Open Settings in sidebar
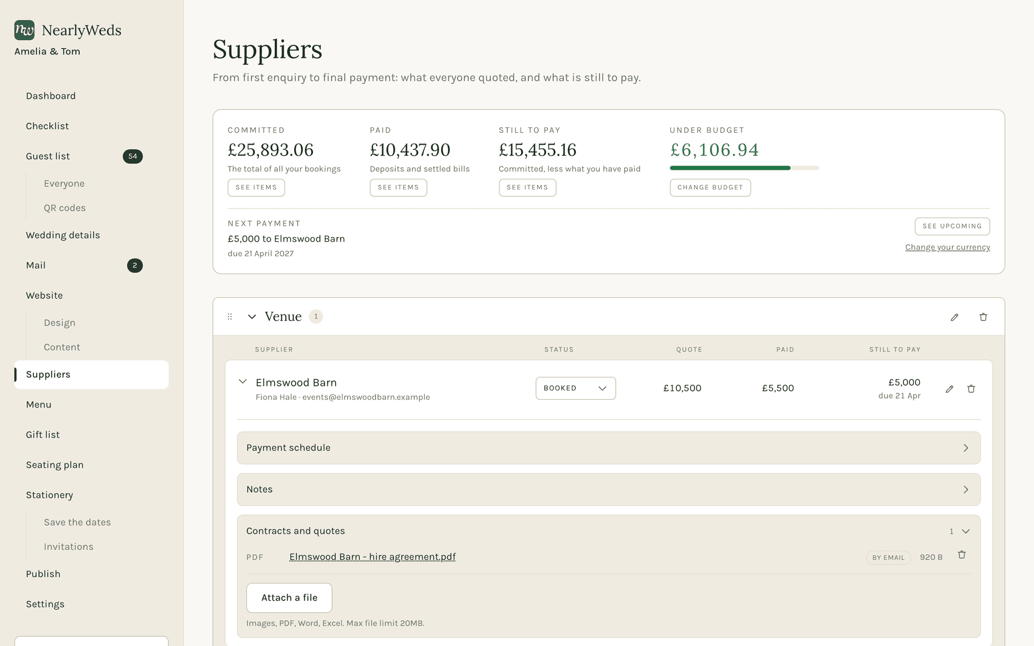The width and height of the screenshot is (1034, 646). 45,604
